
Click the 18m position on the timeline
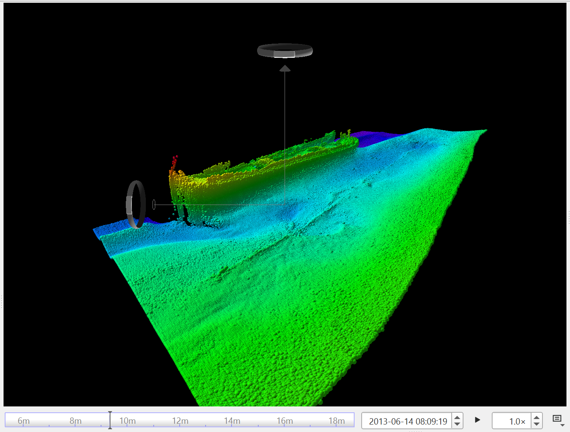tap(336, 421)
